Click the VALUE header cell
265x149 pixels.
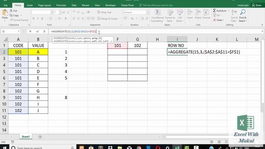(38, 46)
